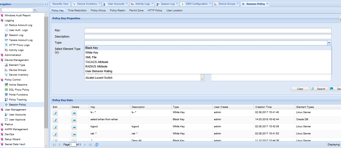341x148 pixels.
Task: Select 'Alcatel-Lucent Switch' in element type list
Action: pyautogui.click(x=99, y=78)
